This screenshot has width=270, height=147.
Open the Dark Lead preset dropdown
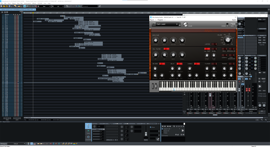(167, 24)
